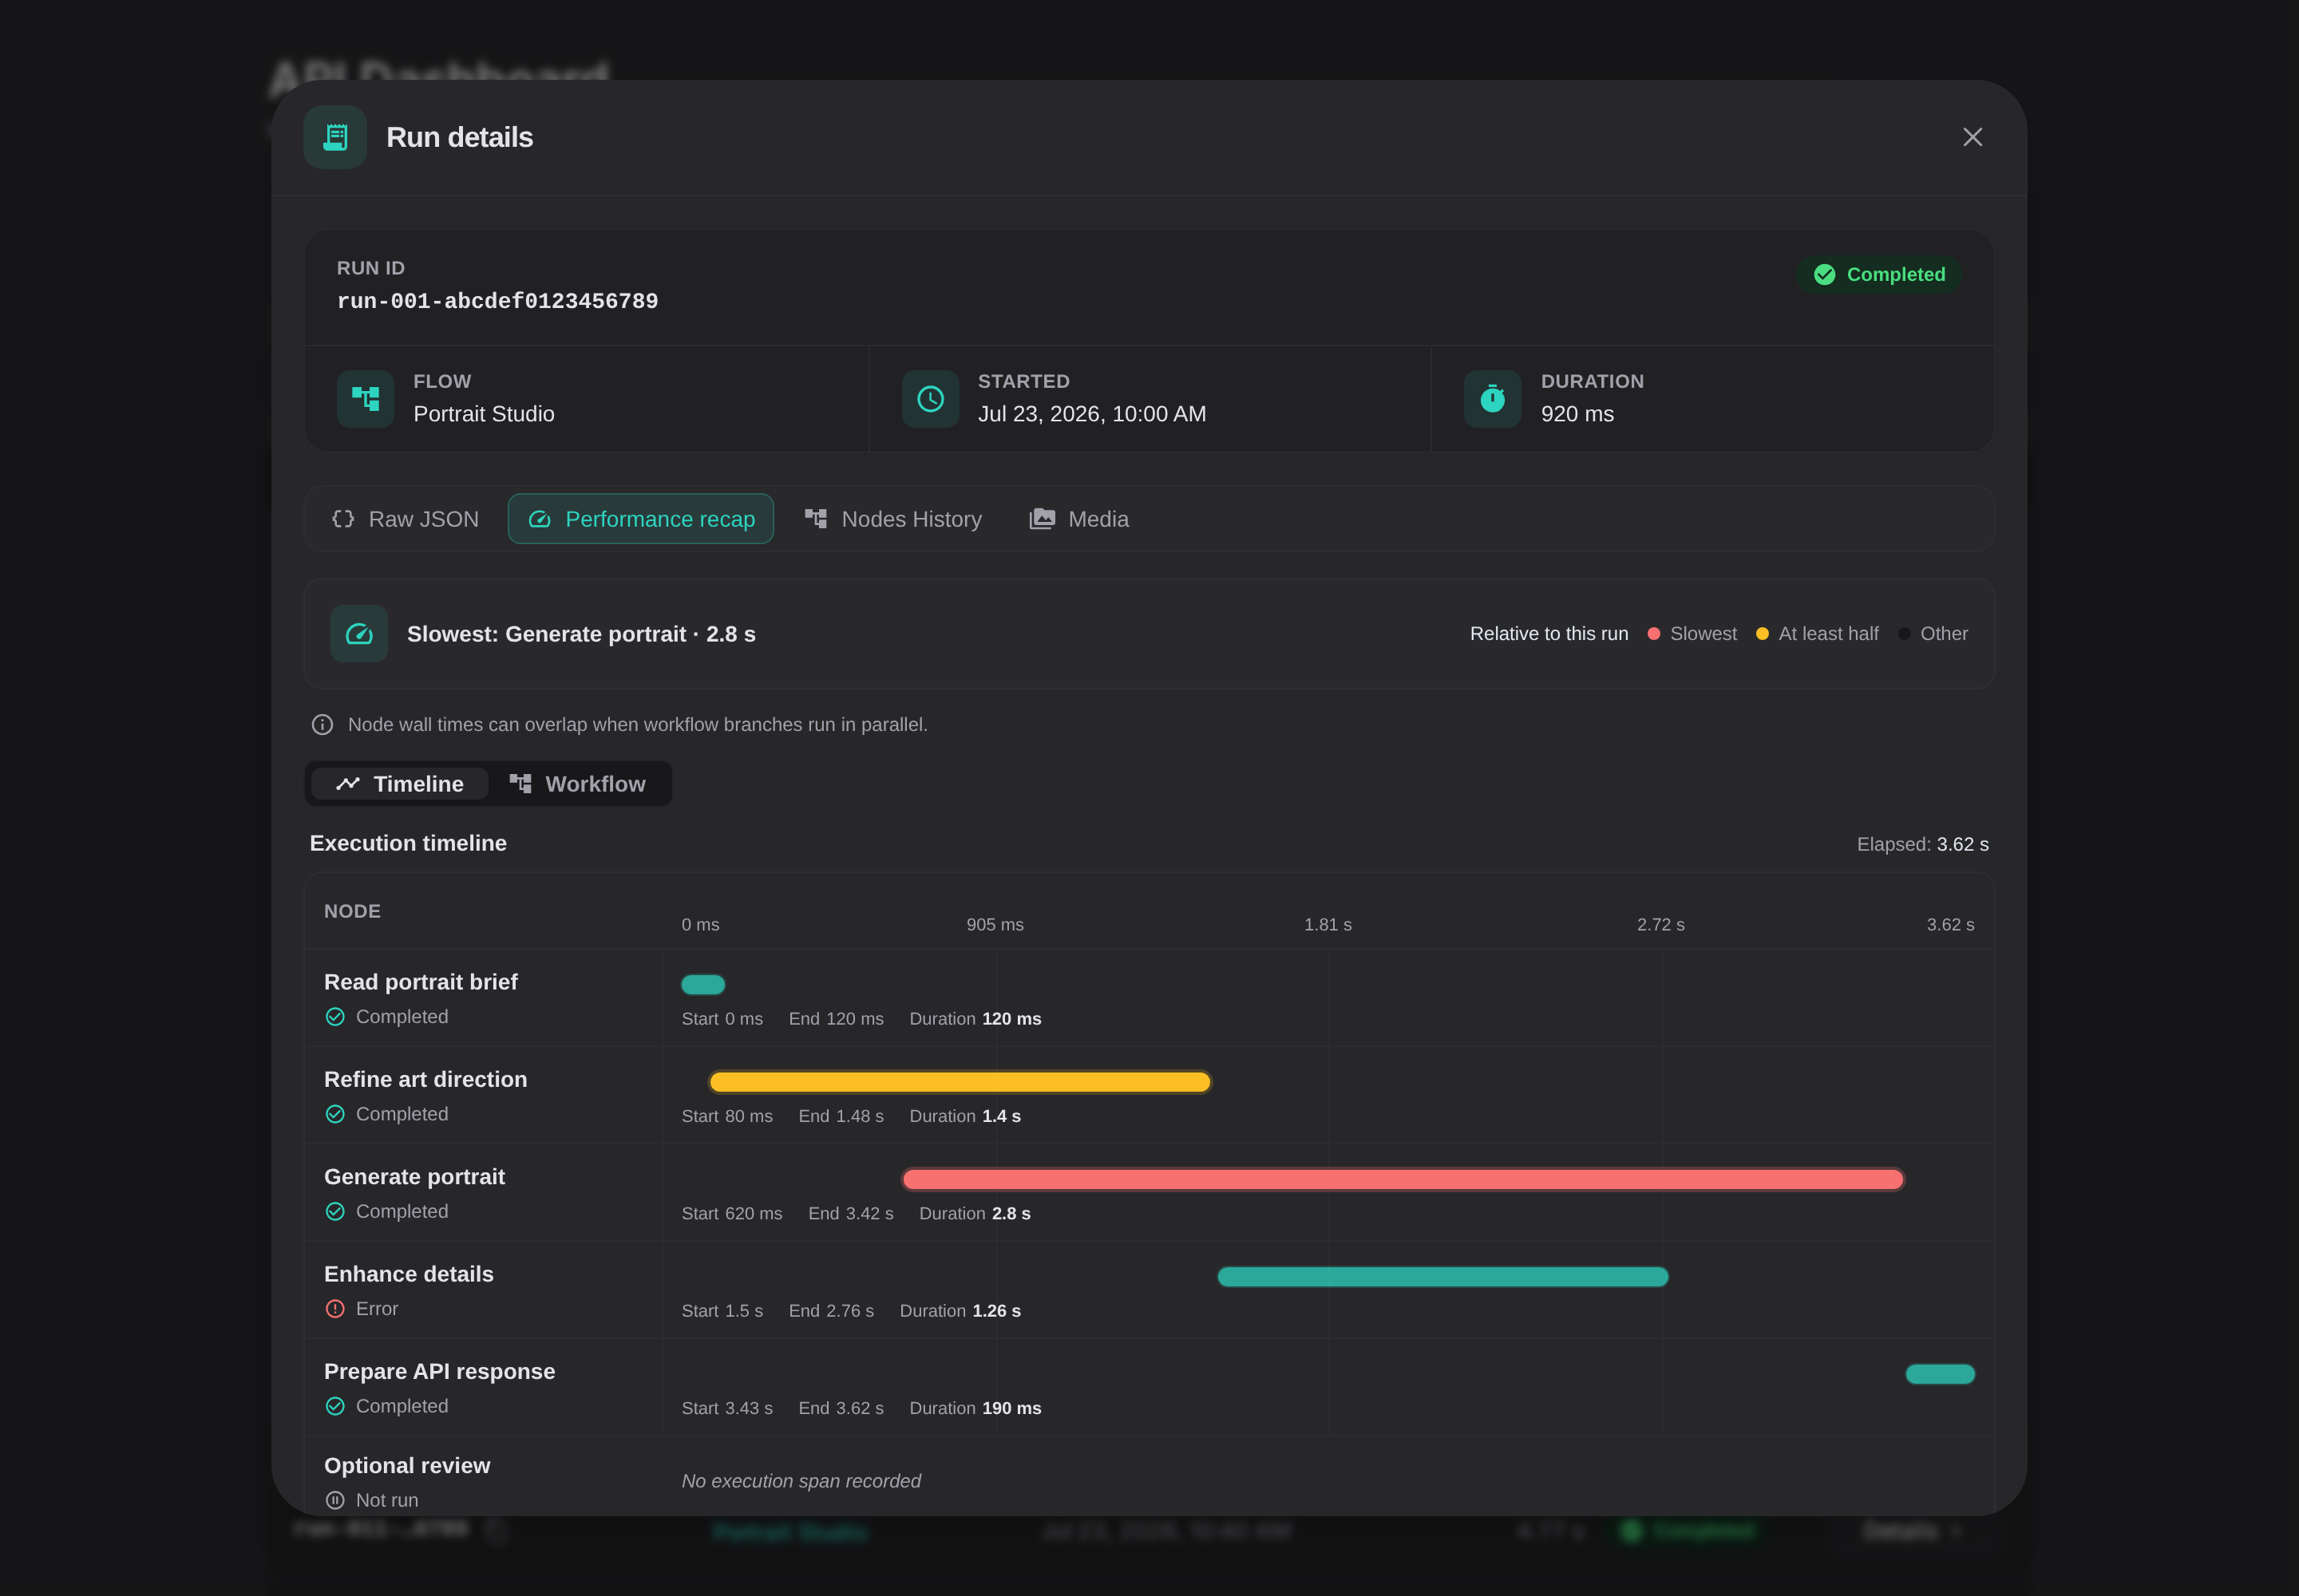This screenshot has width=2299, height=1596.
Task: Click the Read portrait brief timeline bar
Action: [703, 985]
